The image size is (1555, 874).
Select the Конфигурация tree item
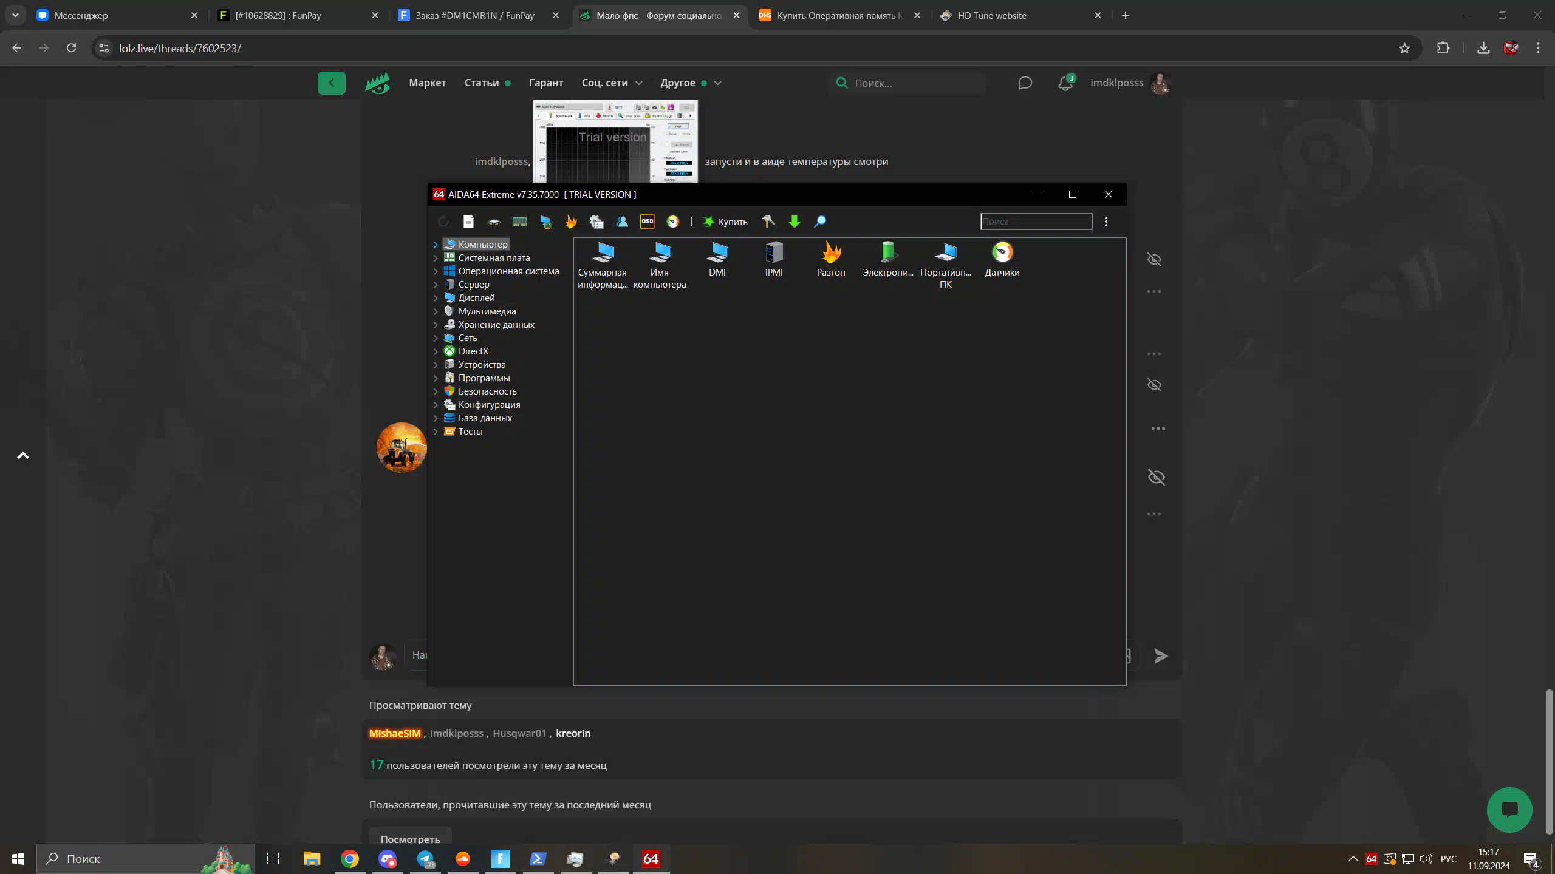click(488, 405)
